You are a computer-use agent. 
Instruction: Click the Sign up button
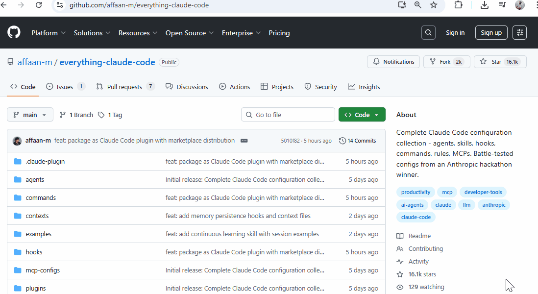491,33
